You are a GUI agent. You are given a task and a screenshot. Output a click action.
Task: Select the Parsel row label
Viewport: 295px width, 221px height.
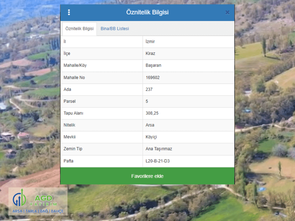tap(69, 101)
